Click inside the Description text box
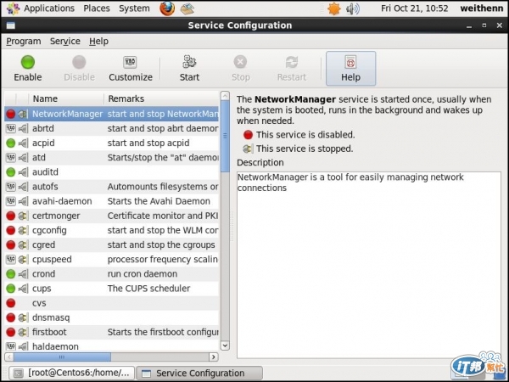 [369, 265]
